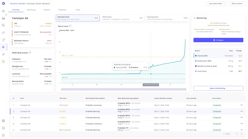Click the sliders preferences sidebar icon
This screenshot has height=139, width=248.
coord(3,128)
